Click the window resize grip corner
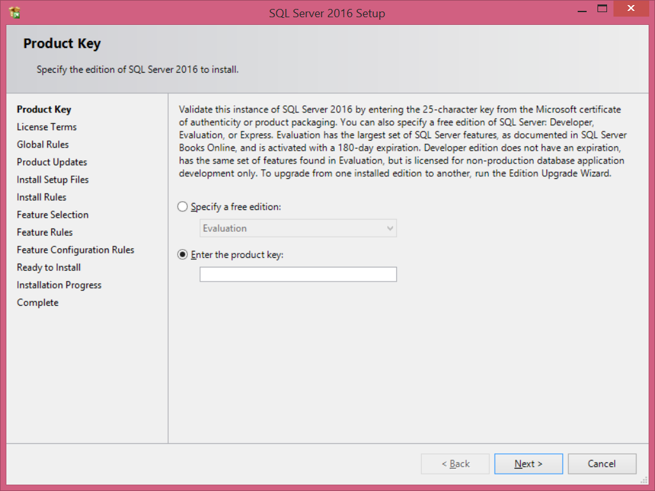The height and width of the screenshot is (491, 655). [x=644, y=480]
